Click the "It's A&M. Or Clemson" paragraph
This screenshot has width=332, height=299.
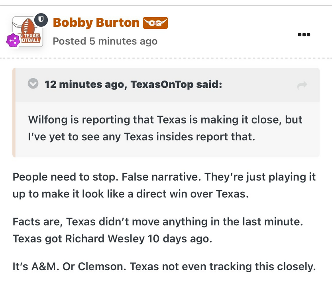click(164, 267)
